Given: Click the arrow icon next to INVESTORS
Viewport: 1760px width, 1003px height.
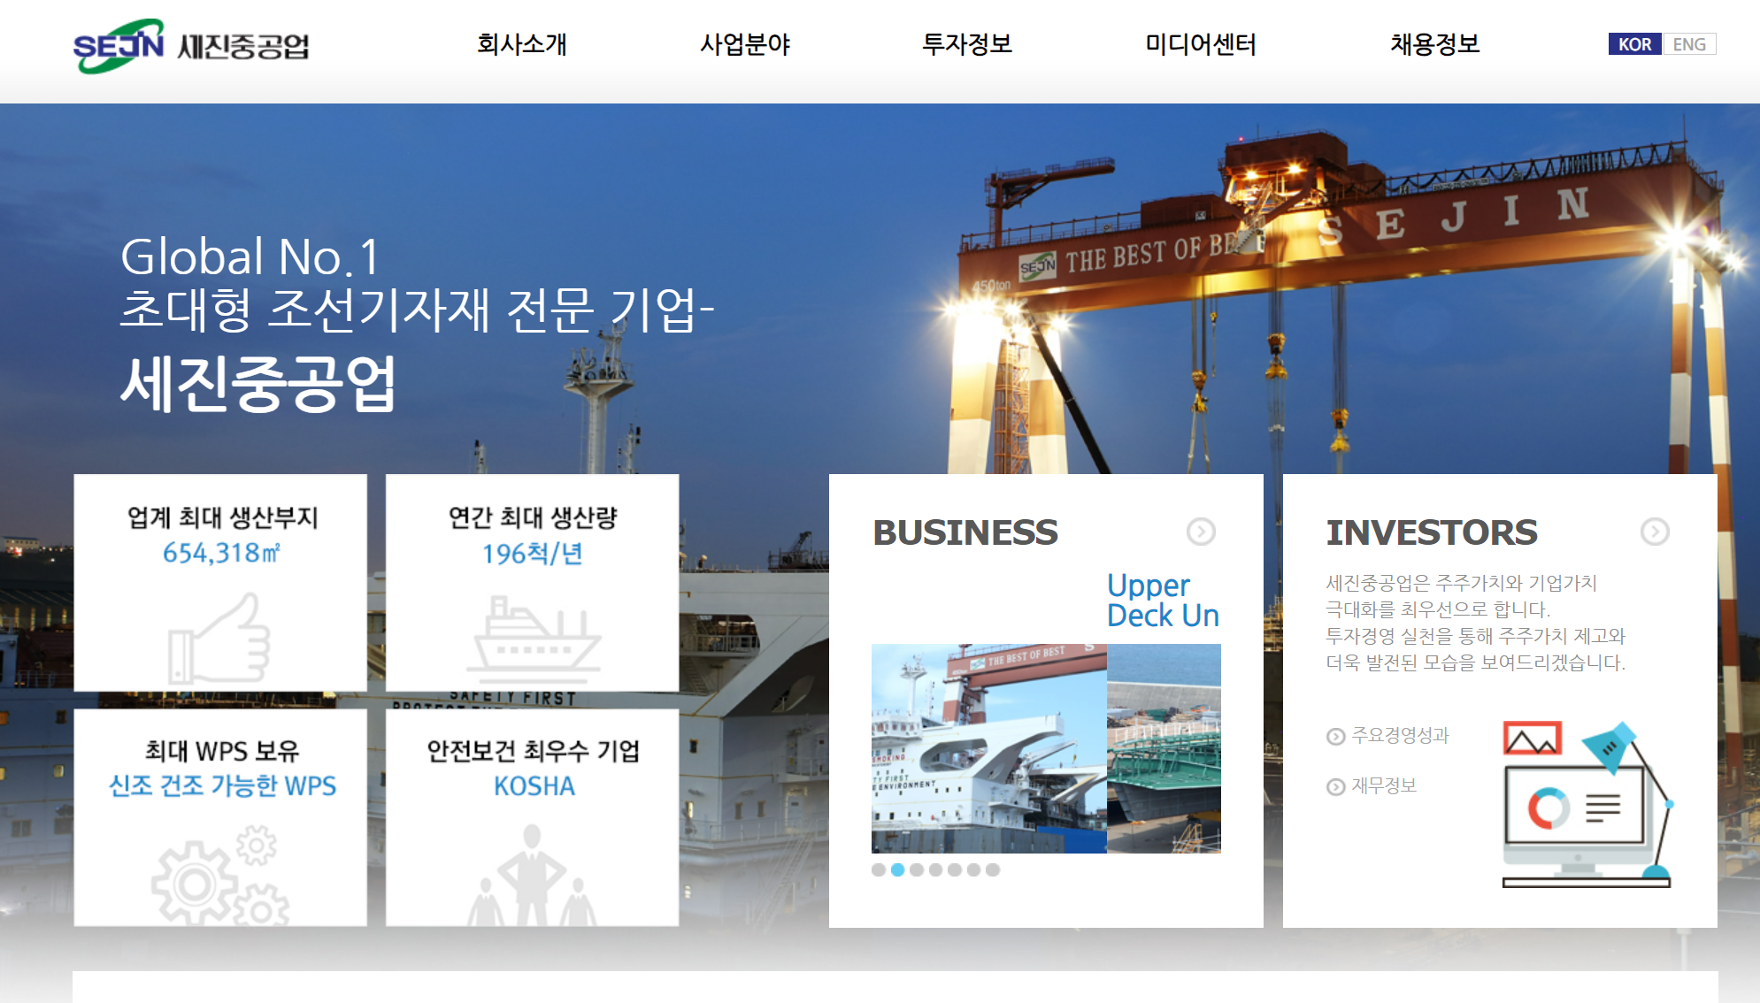Looking at the screenshot, I should (x=1655, y=532).
